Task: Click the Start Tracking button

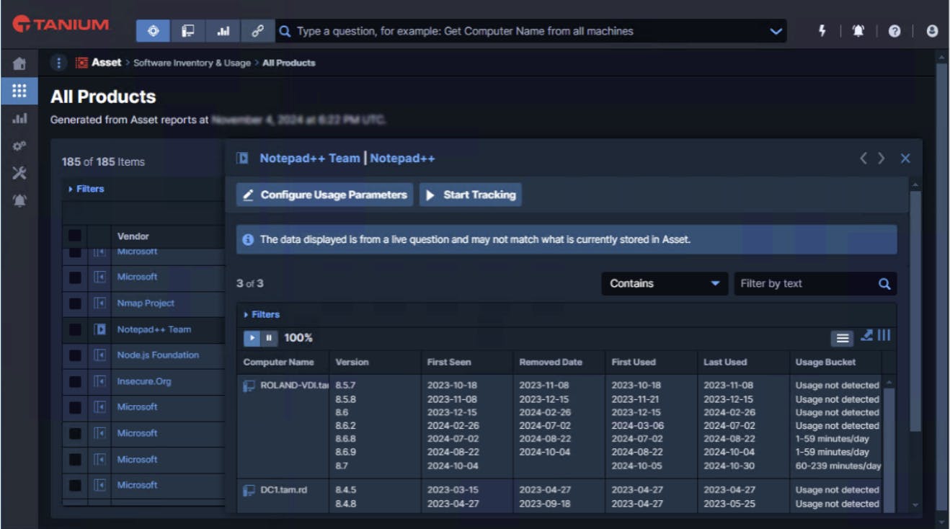Action: click(x=471, y=195)
